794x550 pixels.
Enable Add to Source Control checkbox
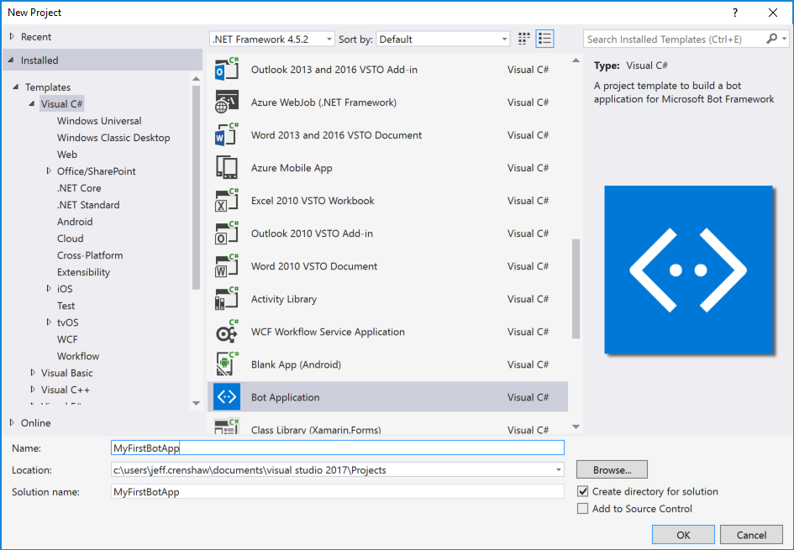tap(583, 509)
